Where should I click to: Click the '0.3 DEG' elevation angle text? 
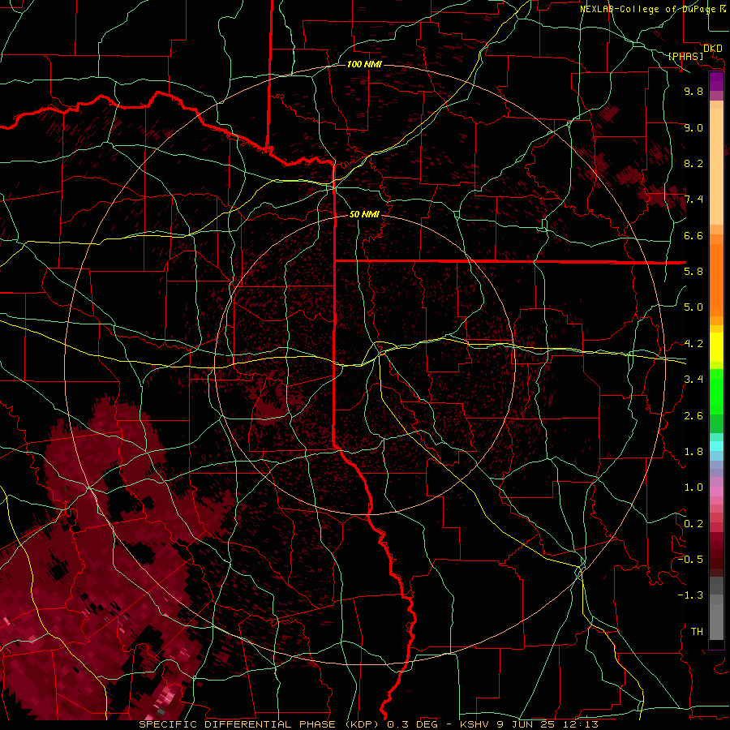click(411, 724)
